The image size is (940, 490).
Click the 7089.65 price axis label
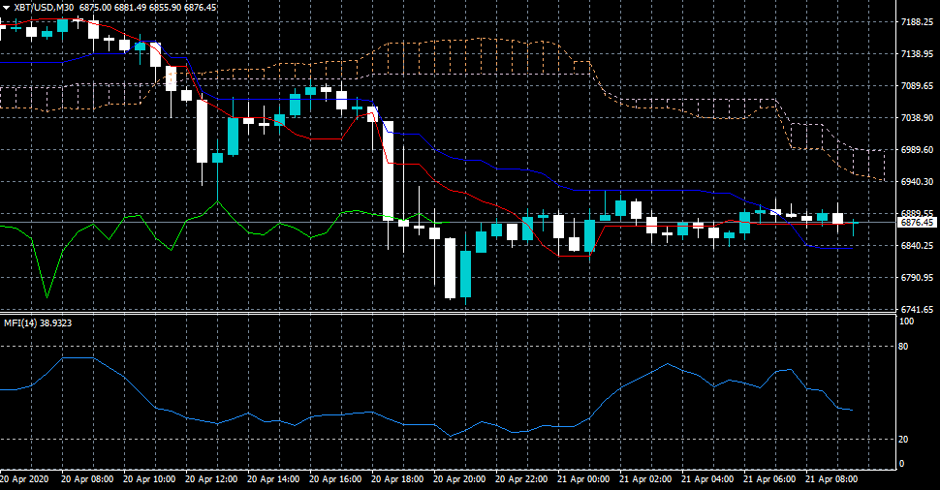pyautogui.click(x=917, y=85)
